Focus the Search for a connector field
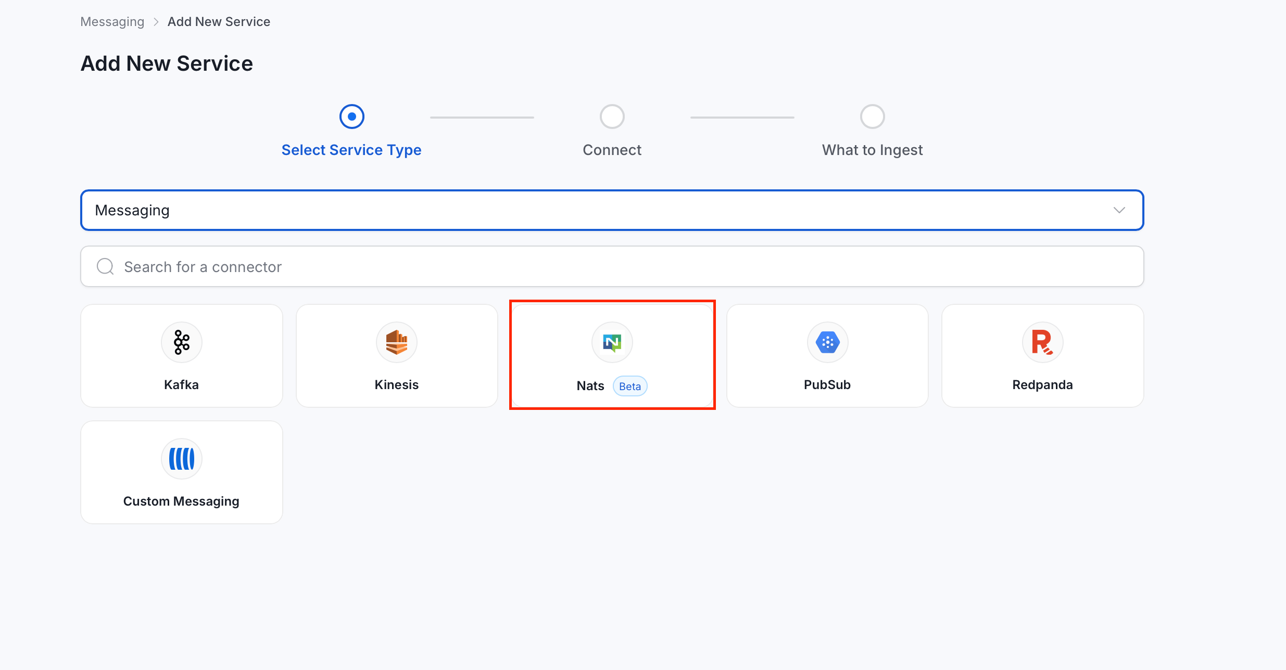Screen dimensions: 1286x670 click(612, 266)
